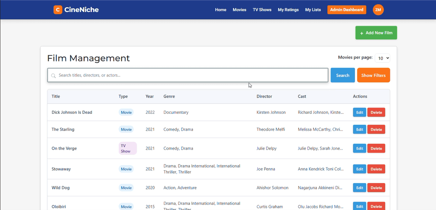436x210 pixels.
Task: Click the Show Filters button
Action: (374, 75)
